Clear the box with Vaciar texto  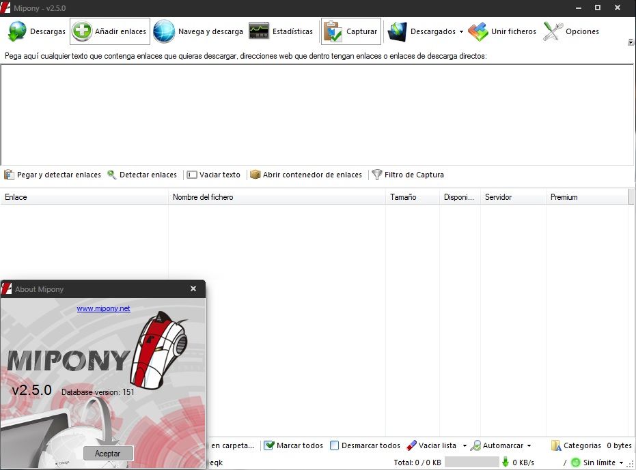pyautogui.click(x=214, y=175)
